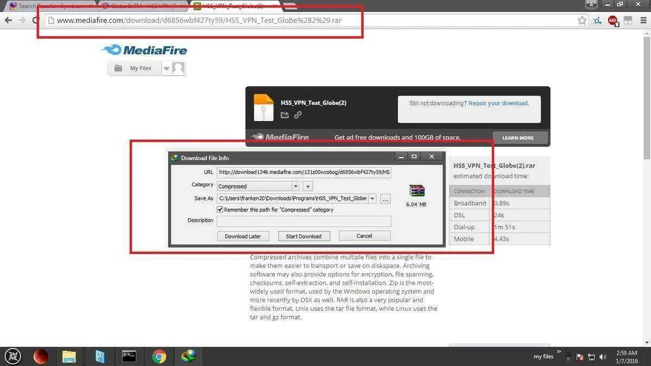Click the browse ellipsis button
The image size is (651, 366).
[385, 199]
